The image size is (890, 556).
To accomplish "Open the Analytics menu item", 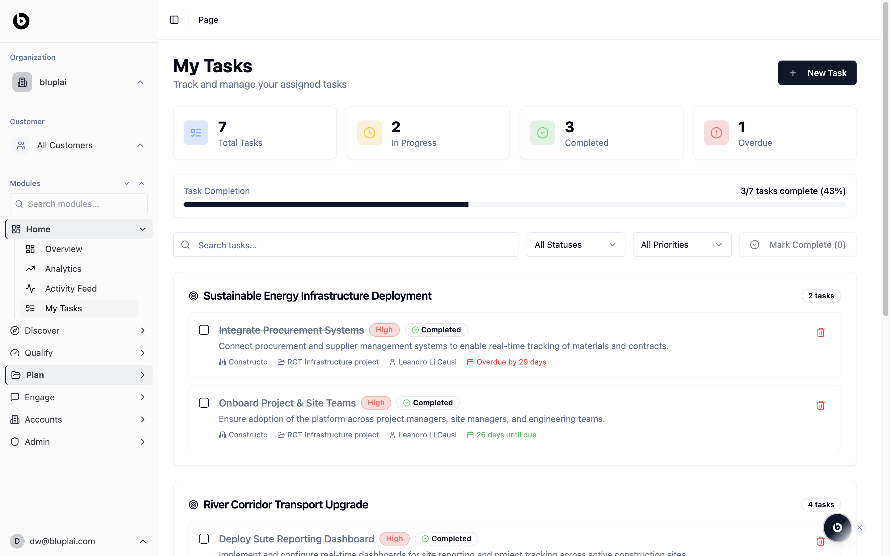I will click(x=63, y=269).
